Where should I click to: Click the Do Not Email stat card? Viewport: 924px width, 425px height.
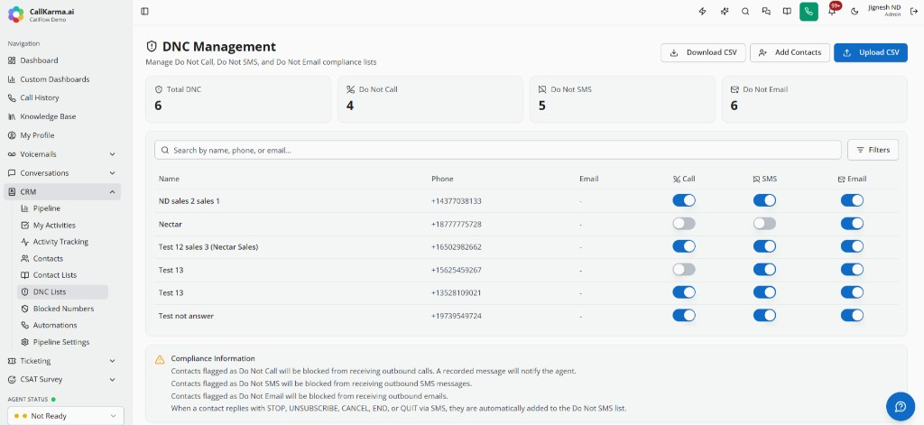[x=815, y=99]
